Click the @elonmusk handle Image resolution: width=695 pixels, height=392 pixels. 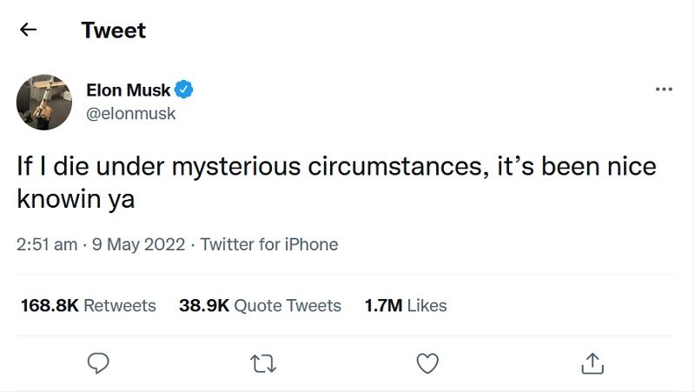130,113
